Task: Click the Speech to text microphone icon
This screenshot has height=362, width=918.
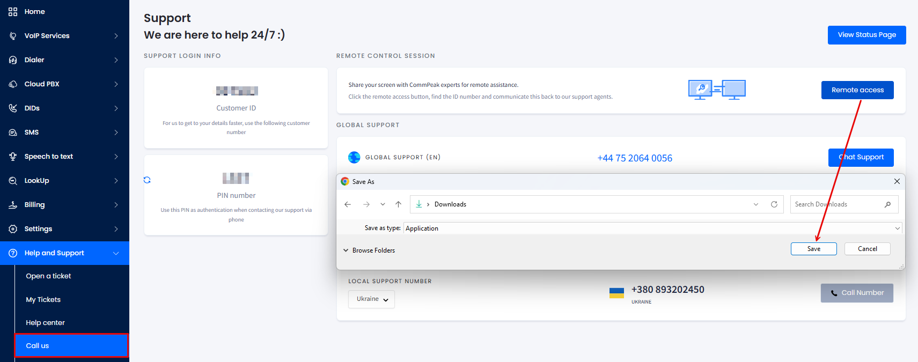Action: 13,157
